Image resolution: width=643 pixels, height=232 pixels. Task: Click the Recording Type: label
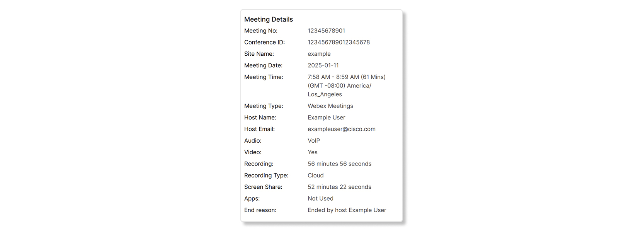[x=266, y=176]
